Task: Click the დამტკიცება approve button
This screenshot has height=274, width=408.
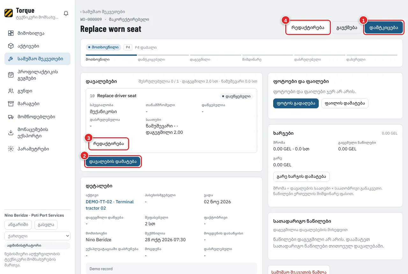Action: coord(384,28)
